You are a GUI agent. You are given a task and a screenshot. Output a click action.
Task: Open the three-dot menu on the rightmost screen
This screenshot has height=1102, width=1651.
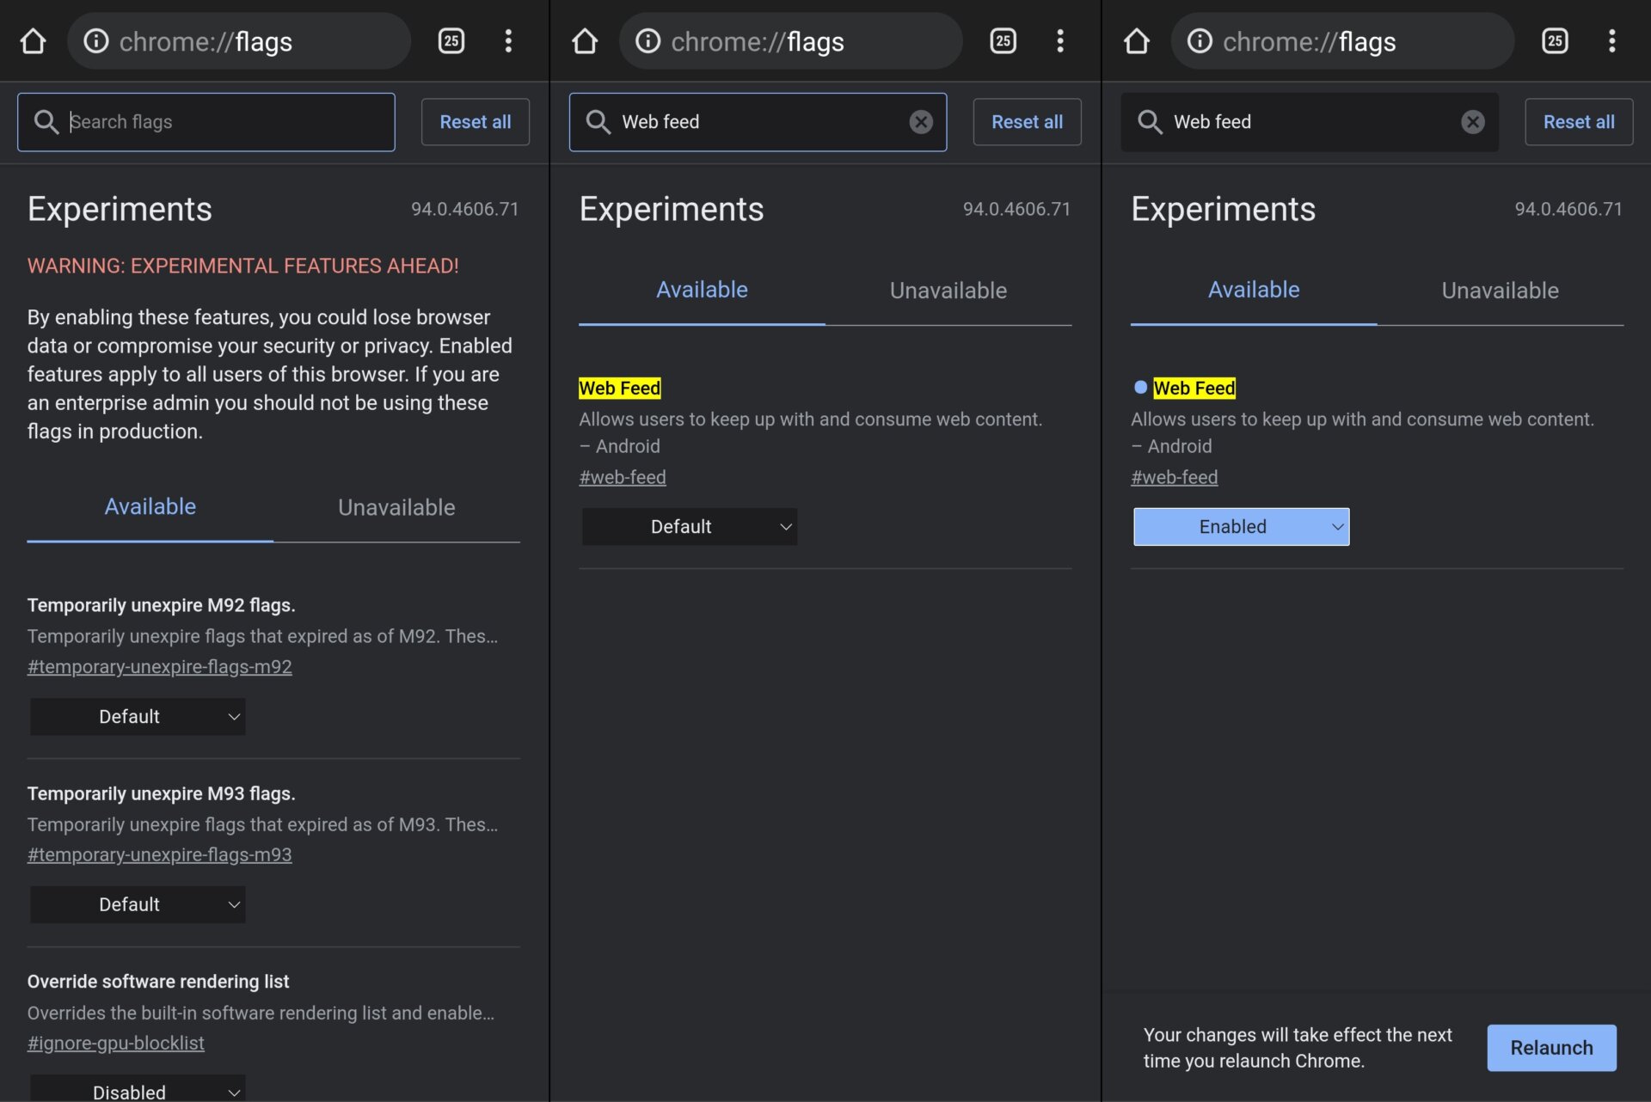click(1613, 40)
